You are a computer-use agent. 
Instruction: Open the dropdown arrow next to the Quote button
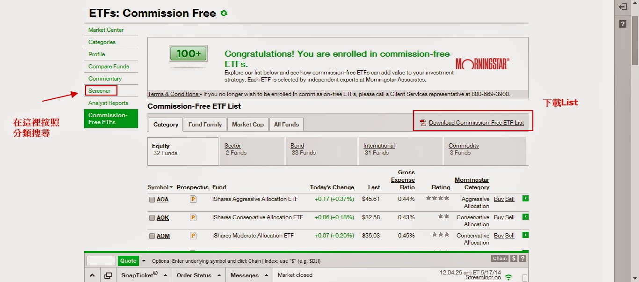(x=144, y=261)
